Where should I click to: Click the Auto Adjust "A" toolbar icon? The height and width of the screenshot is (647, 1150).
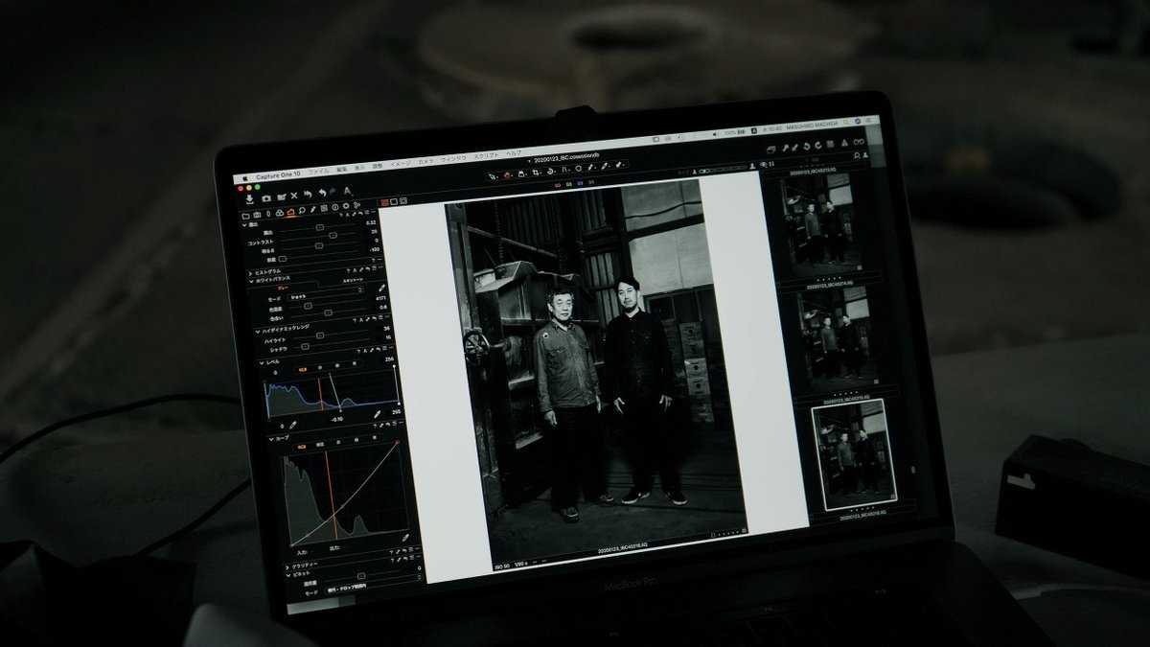(348, 192)
